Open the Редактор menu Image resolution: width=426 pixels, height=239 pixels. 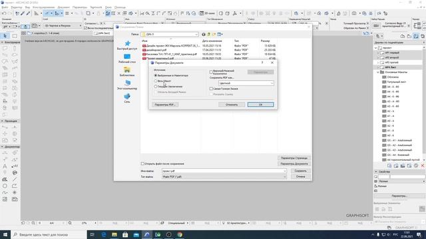tap(17, 7)
